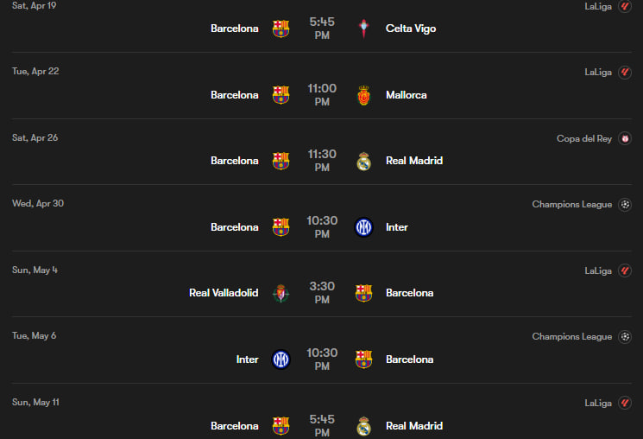The height and width of the screenshot is (439, 643).
Task: Open the Real Valladolid team link
Action: coord(224,293)
